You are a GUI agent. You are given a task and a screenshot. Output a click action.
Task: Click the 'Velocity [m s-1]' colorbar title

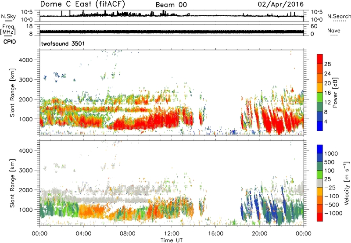(x=347, y=183)
